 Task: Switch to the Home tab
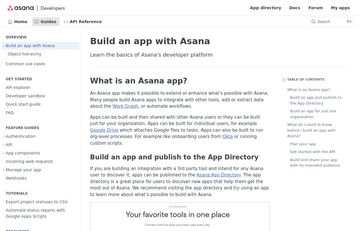point(18,22)
